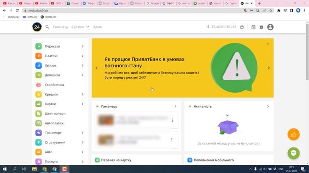Image resolution: width=309 pixels, height=173 pixels.
Task: Show previous banner slide
Action: (x=97, y=68)
